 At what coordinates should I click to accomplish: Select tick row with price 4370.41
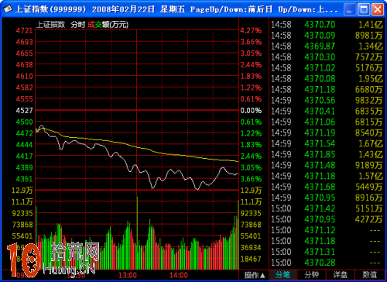pos(327,112)
